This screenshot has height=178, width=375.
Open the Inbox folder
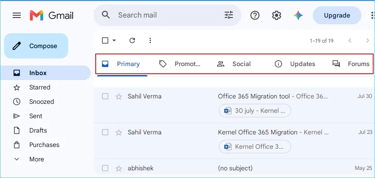point(46,73)
